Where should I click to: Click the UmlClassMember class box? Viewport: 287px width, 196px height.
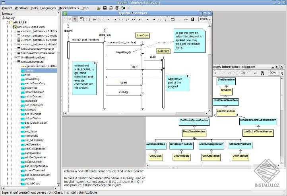(194, 133)
